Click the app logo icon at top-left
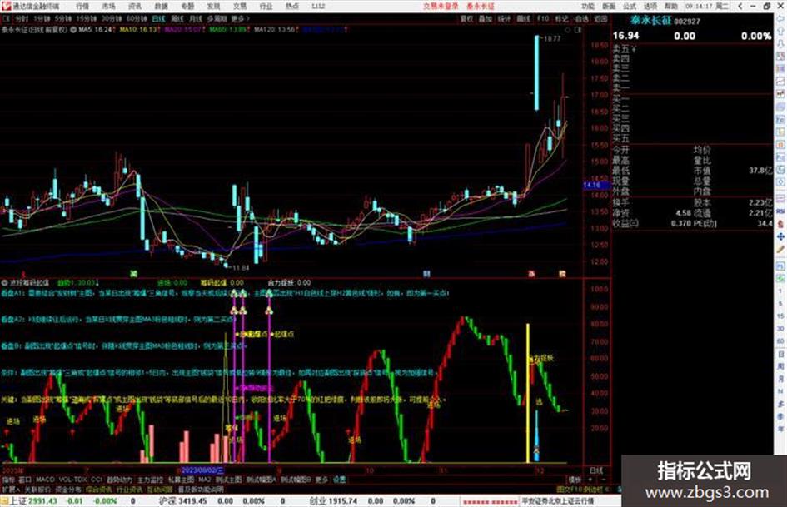The image size is (787, 507). 6,7
